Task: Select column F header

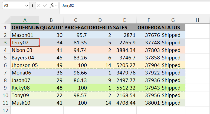Action: (x=149, y=20)
